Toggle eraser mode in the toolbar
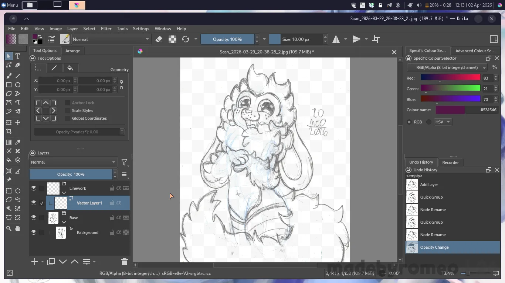 (x=159, y=39)
